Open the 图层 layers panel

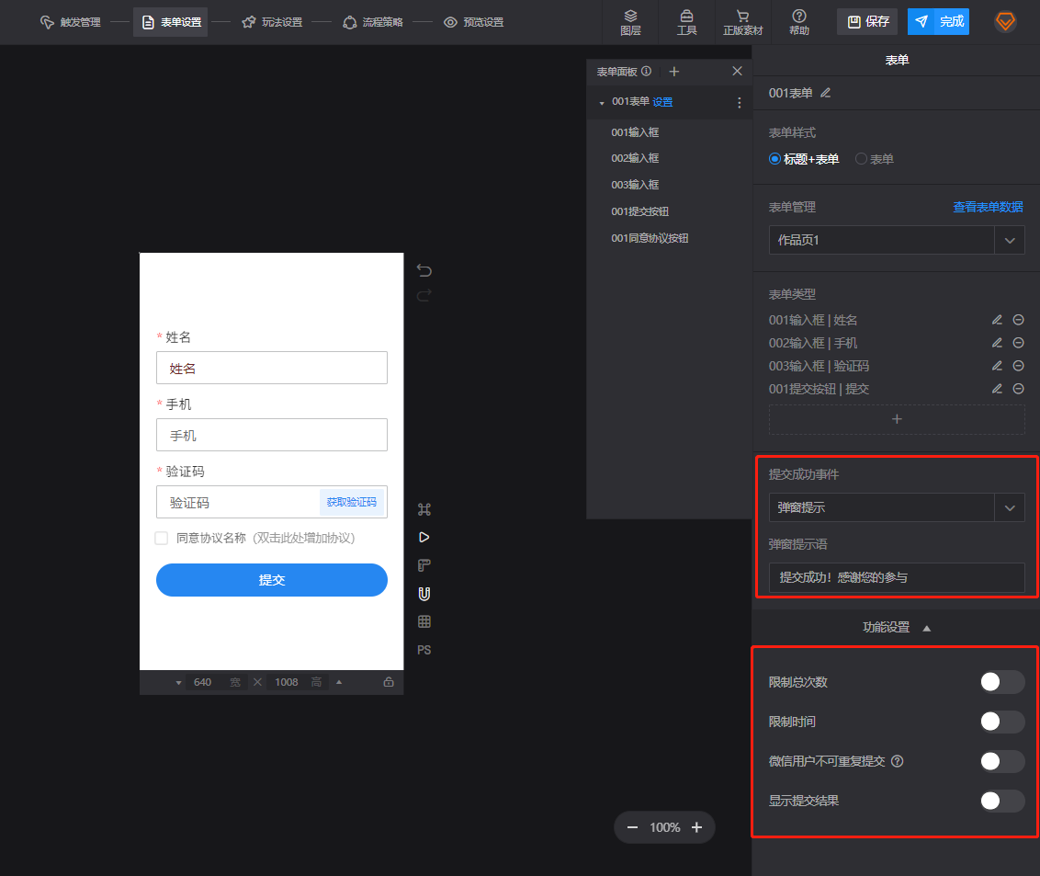coord(630,23)
